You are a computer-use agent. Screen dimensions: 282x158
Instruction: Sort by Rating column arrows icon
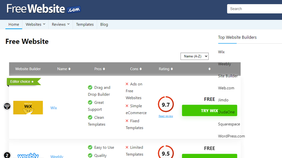(172, 69)
